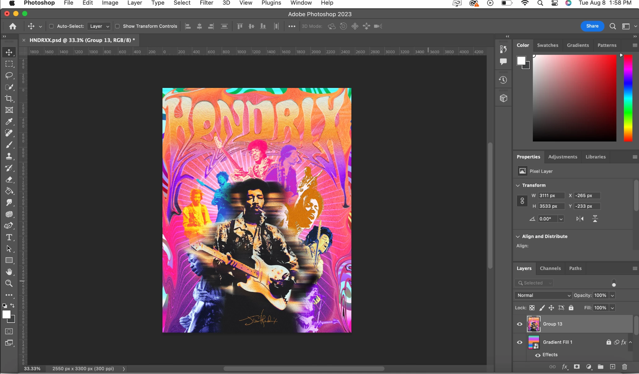Click the delete layer trash icon
This screenshot has width=639, height=374.
624,367
